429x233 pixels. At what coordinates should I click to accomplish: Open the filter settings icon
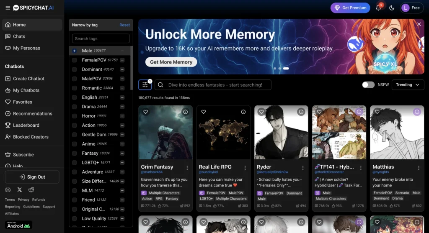(x=145, y=85)
